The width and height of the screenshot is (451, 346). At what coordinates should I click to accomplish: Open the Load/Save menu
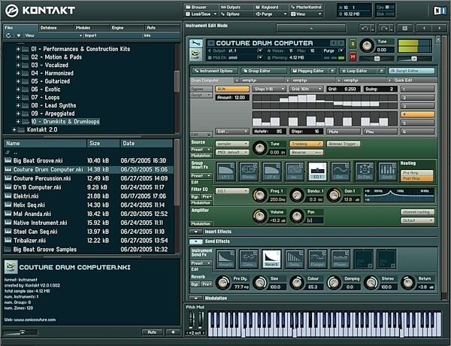click(201, 14)
